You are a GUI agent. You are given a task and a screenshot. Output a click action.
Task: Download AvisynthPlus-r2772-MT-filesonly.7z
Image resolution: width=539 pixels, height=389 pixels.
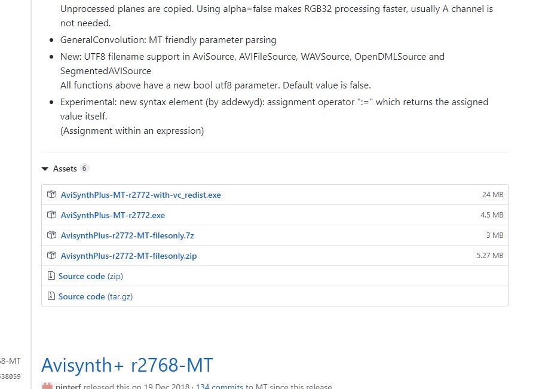(x=127, y=235)
